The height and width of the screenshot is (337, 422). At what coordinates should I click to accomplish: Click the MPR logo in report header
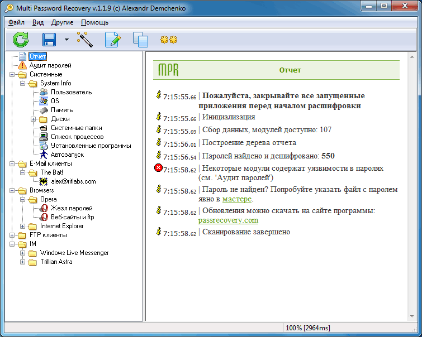[x=168, y=70]
